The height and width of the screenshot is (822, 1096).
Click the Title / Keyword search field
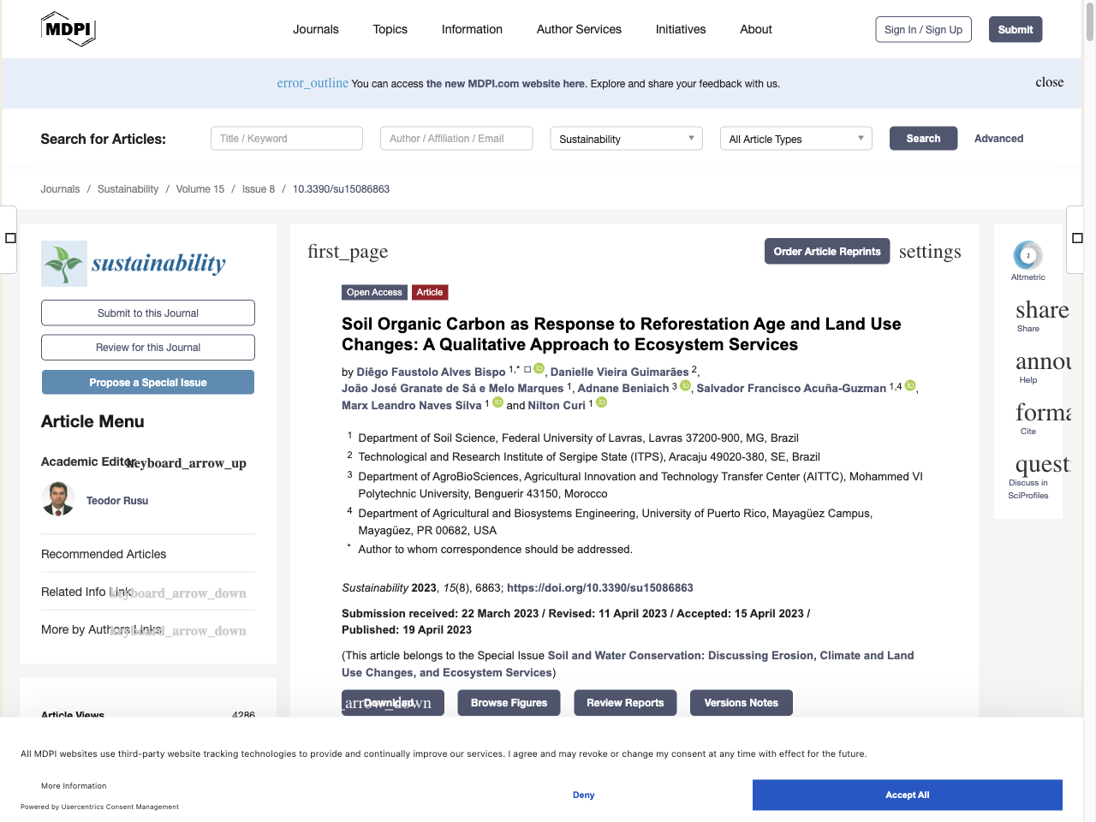tap(287, 139)
